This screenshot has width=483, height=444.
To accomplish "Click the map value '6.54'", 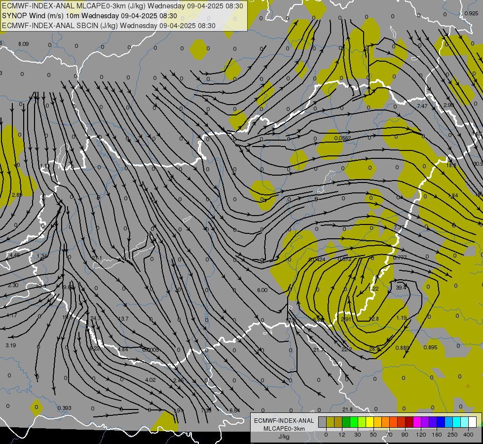I will coord(235,410).
